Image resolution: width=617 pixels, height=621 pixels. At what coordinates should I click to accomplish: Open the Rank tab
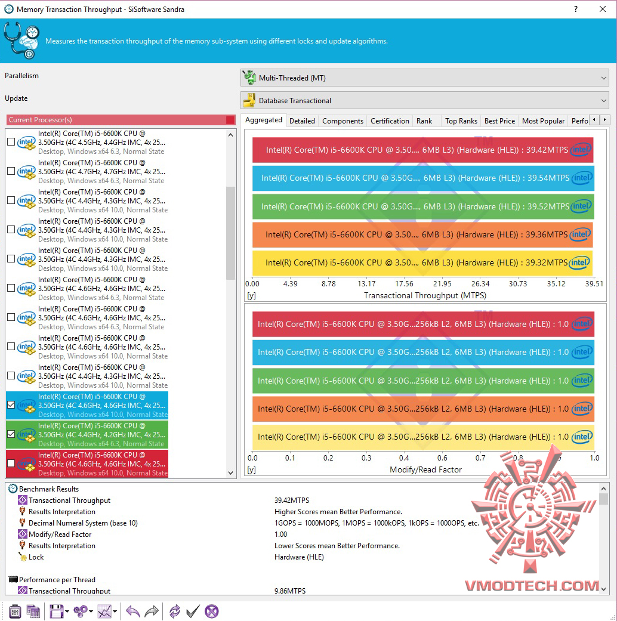coord(424,121)
